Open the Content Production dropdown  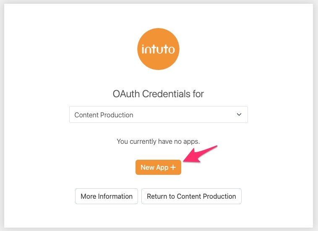(x=158, y=114)
